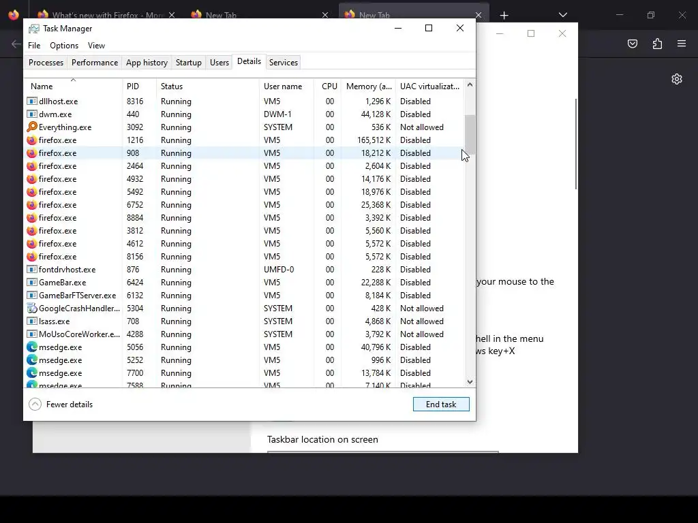Viewport: 698px width, 523px height.
Task: Open the File menu in Task Manager
Action: 34,46
